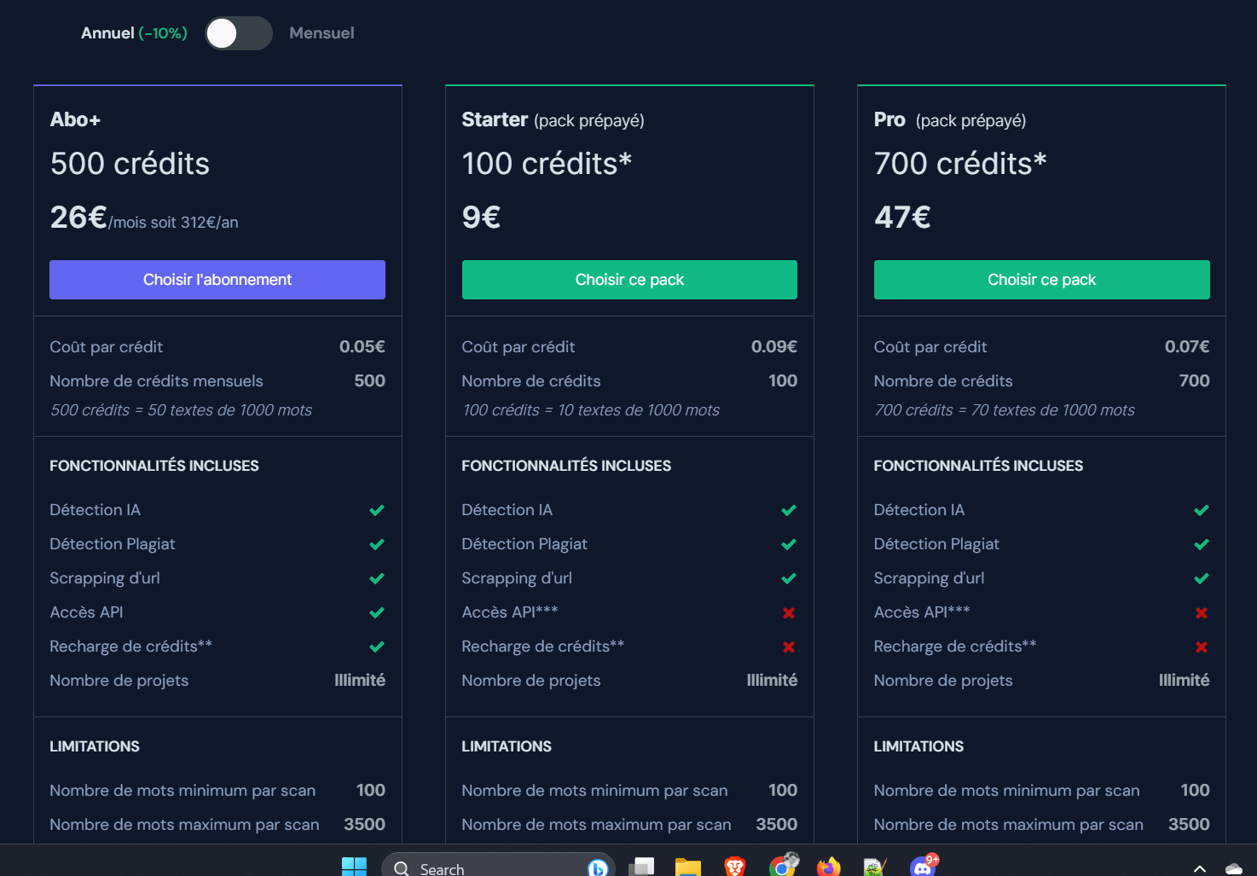The height and width of the screenshot is (876, 1257).
Task: Click the '700 crédits*' heading
Action: (x=960, y=163)
